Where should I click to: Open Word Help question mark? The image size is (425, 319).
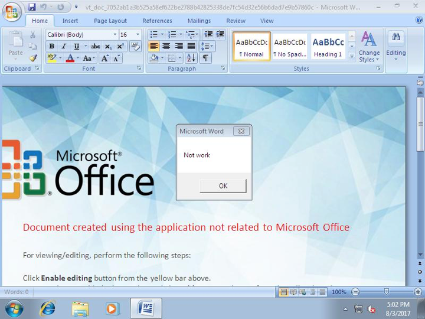419,20
